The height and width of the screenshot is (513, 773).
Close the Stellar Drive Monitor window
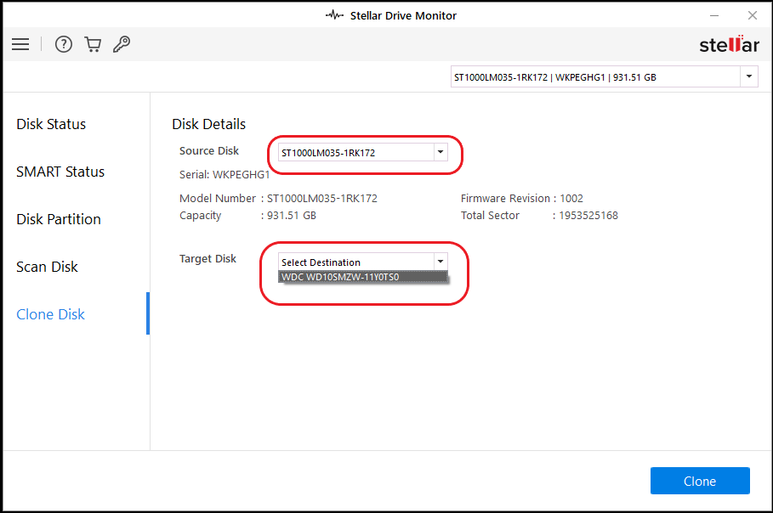tap(753, 16)
